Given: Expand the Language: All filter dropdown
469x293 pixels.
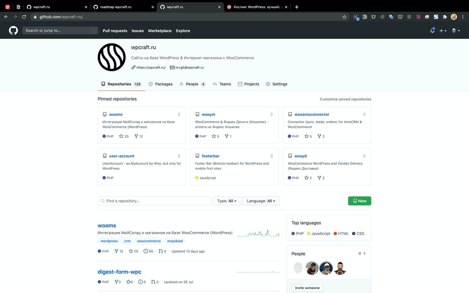Looking at the screenshot, I should coord(261,201).
